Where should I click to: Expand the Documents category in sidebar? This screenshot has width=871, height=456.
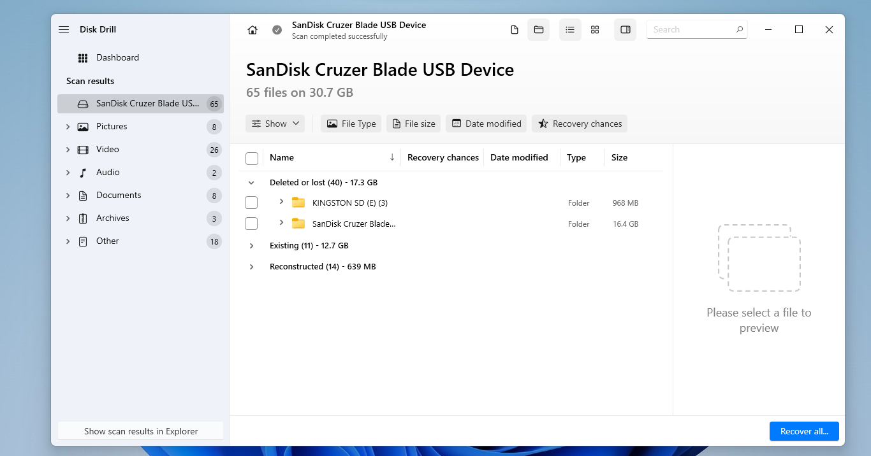(x=68, y=196)
